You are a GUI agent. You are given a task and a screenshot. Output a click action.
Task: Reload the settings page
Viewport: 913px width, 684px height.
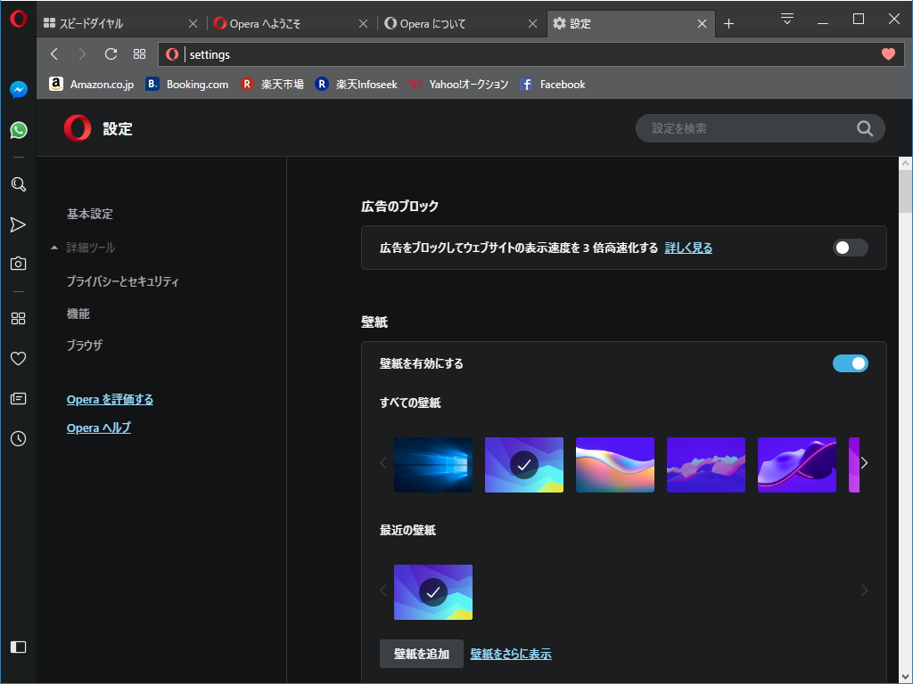tap(110, 54)
